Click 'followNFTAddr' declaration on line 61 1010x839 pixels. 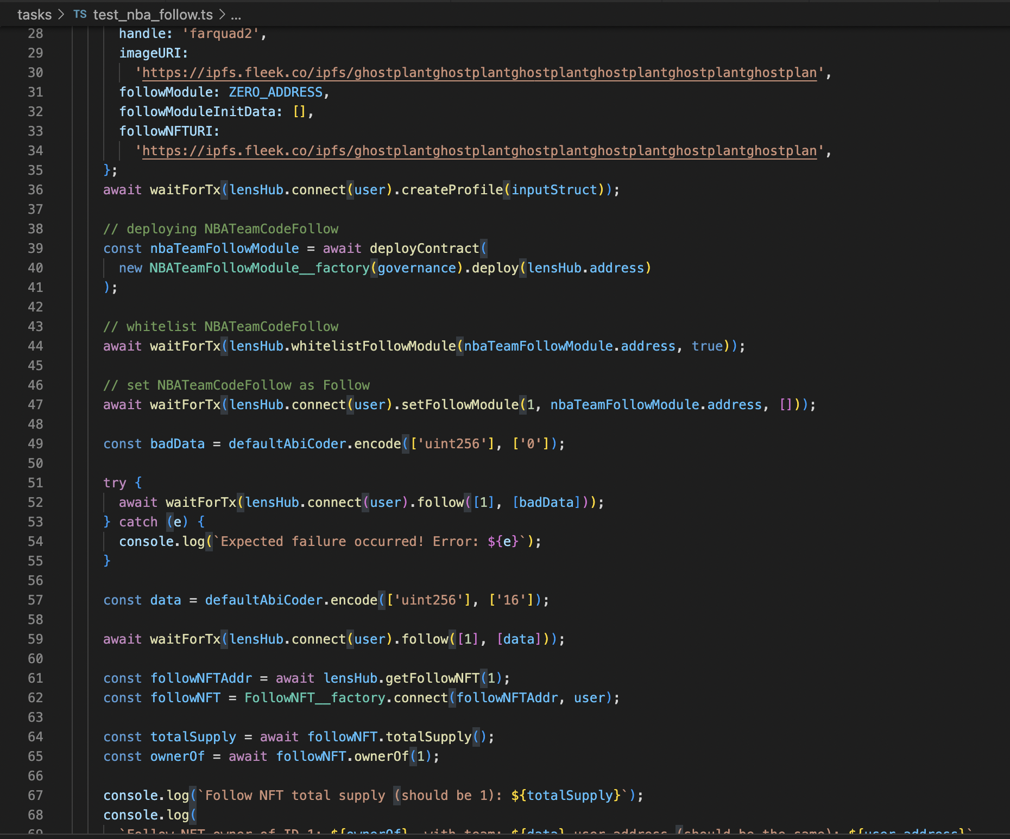point(201,678)
